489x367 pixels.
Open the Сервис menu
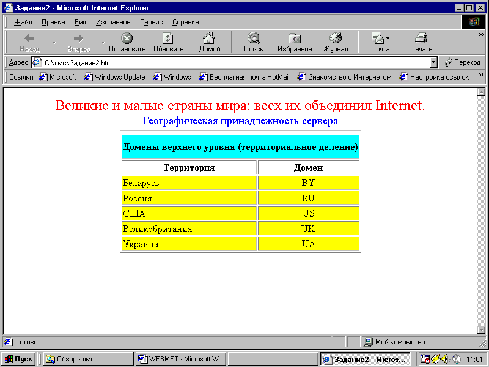[151, 22]
